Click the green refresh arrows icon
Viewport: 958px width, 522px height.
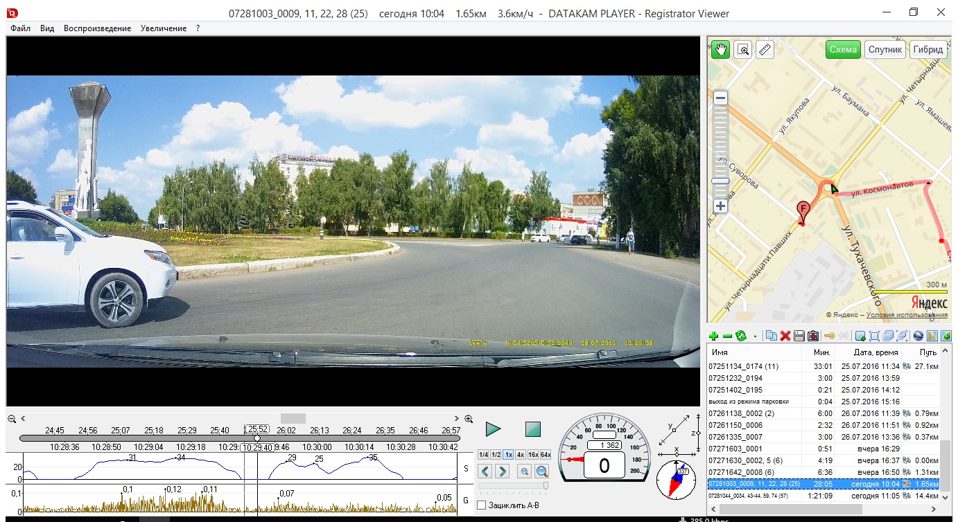tap(740, 336)
